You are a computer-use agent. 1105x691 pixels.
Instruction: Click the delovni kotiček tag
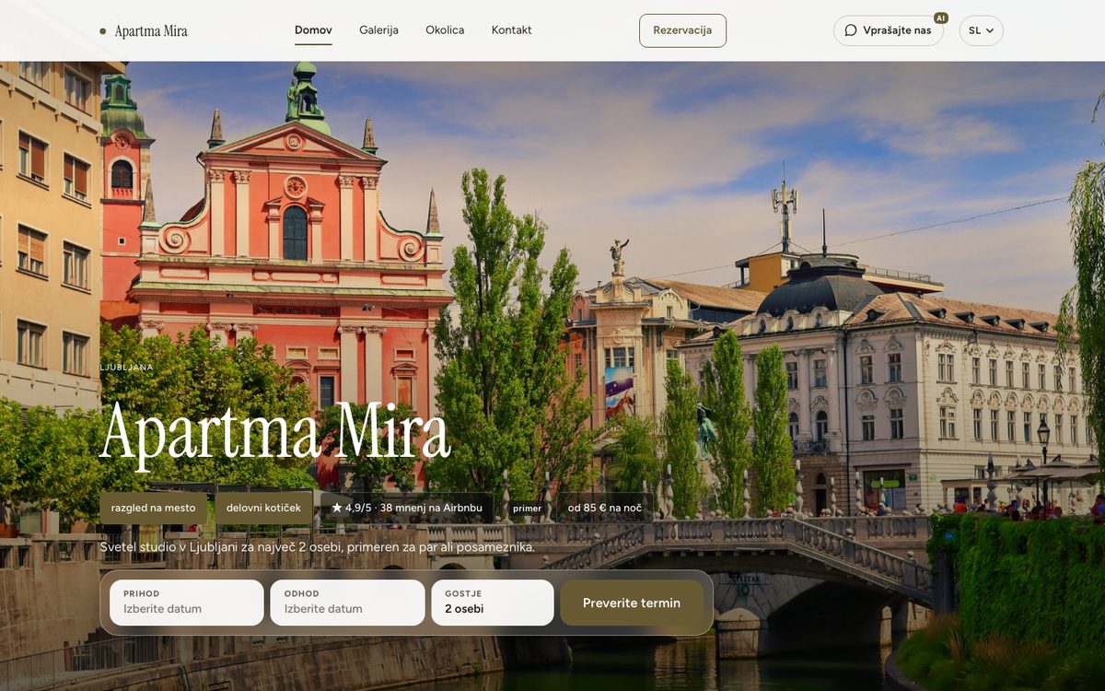click(x=263, y=508)
